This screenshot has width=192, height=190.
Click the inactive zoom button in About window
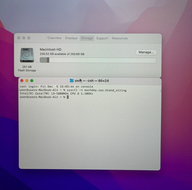point(29,38)
